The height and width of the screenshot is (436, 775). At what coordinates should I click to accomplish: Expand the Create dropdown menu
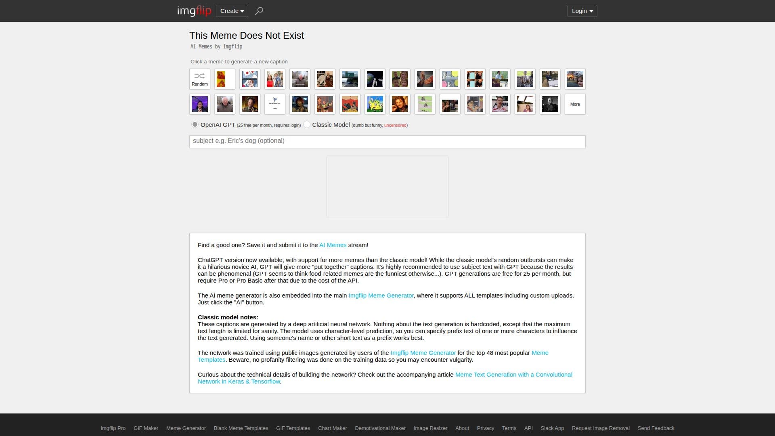[x=232, y=11]
